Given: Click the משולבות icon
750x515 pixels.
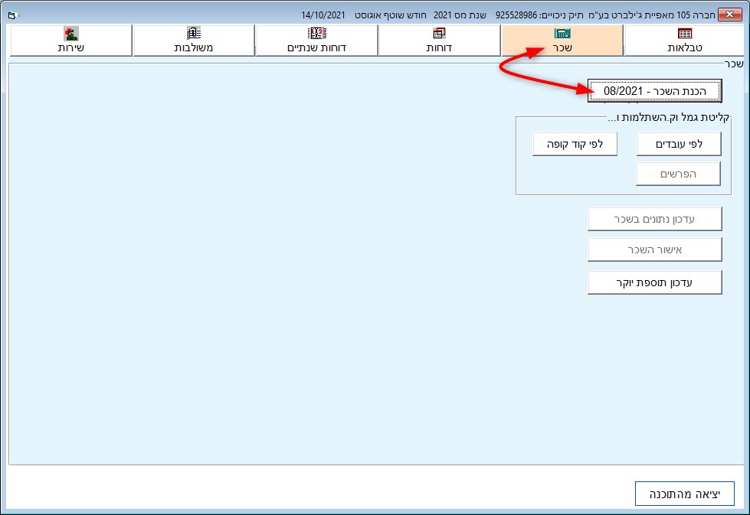Looking at the screenshot, I should [x=194, y=34].
